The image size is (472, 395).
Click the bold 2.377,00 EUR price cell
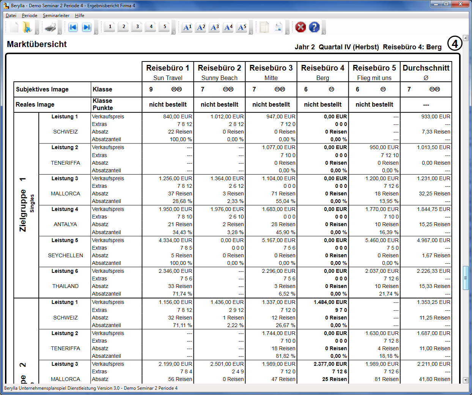[x=330, y=364]
